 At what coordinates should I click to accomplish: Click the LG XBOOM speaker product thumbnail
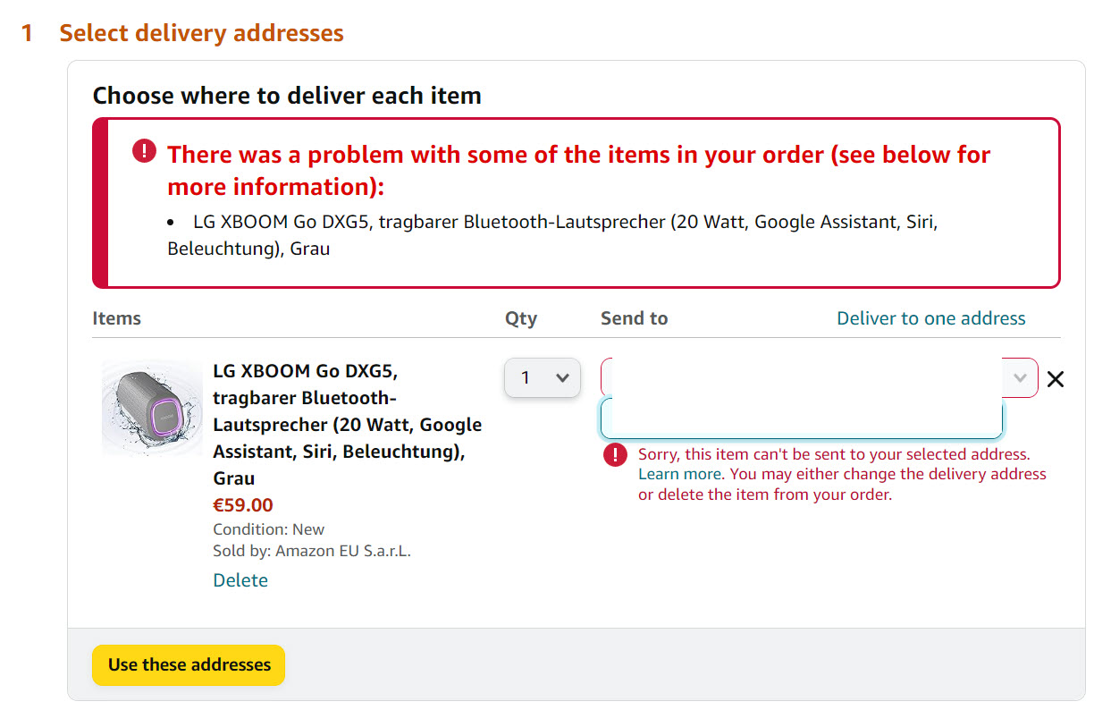tap(152, 408)
